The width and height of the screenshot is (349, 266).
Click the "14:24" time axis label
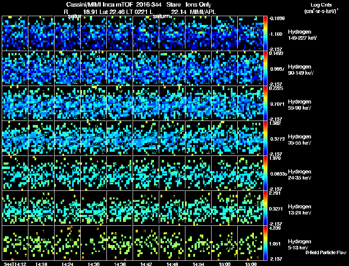(x=68, y=264)
